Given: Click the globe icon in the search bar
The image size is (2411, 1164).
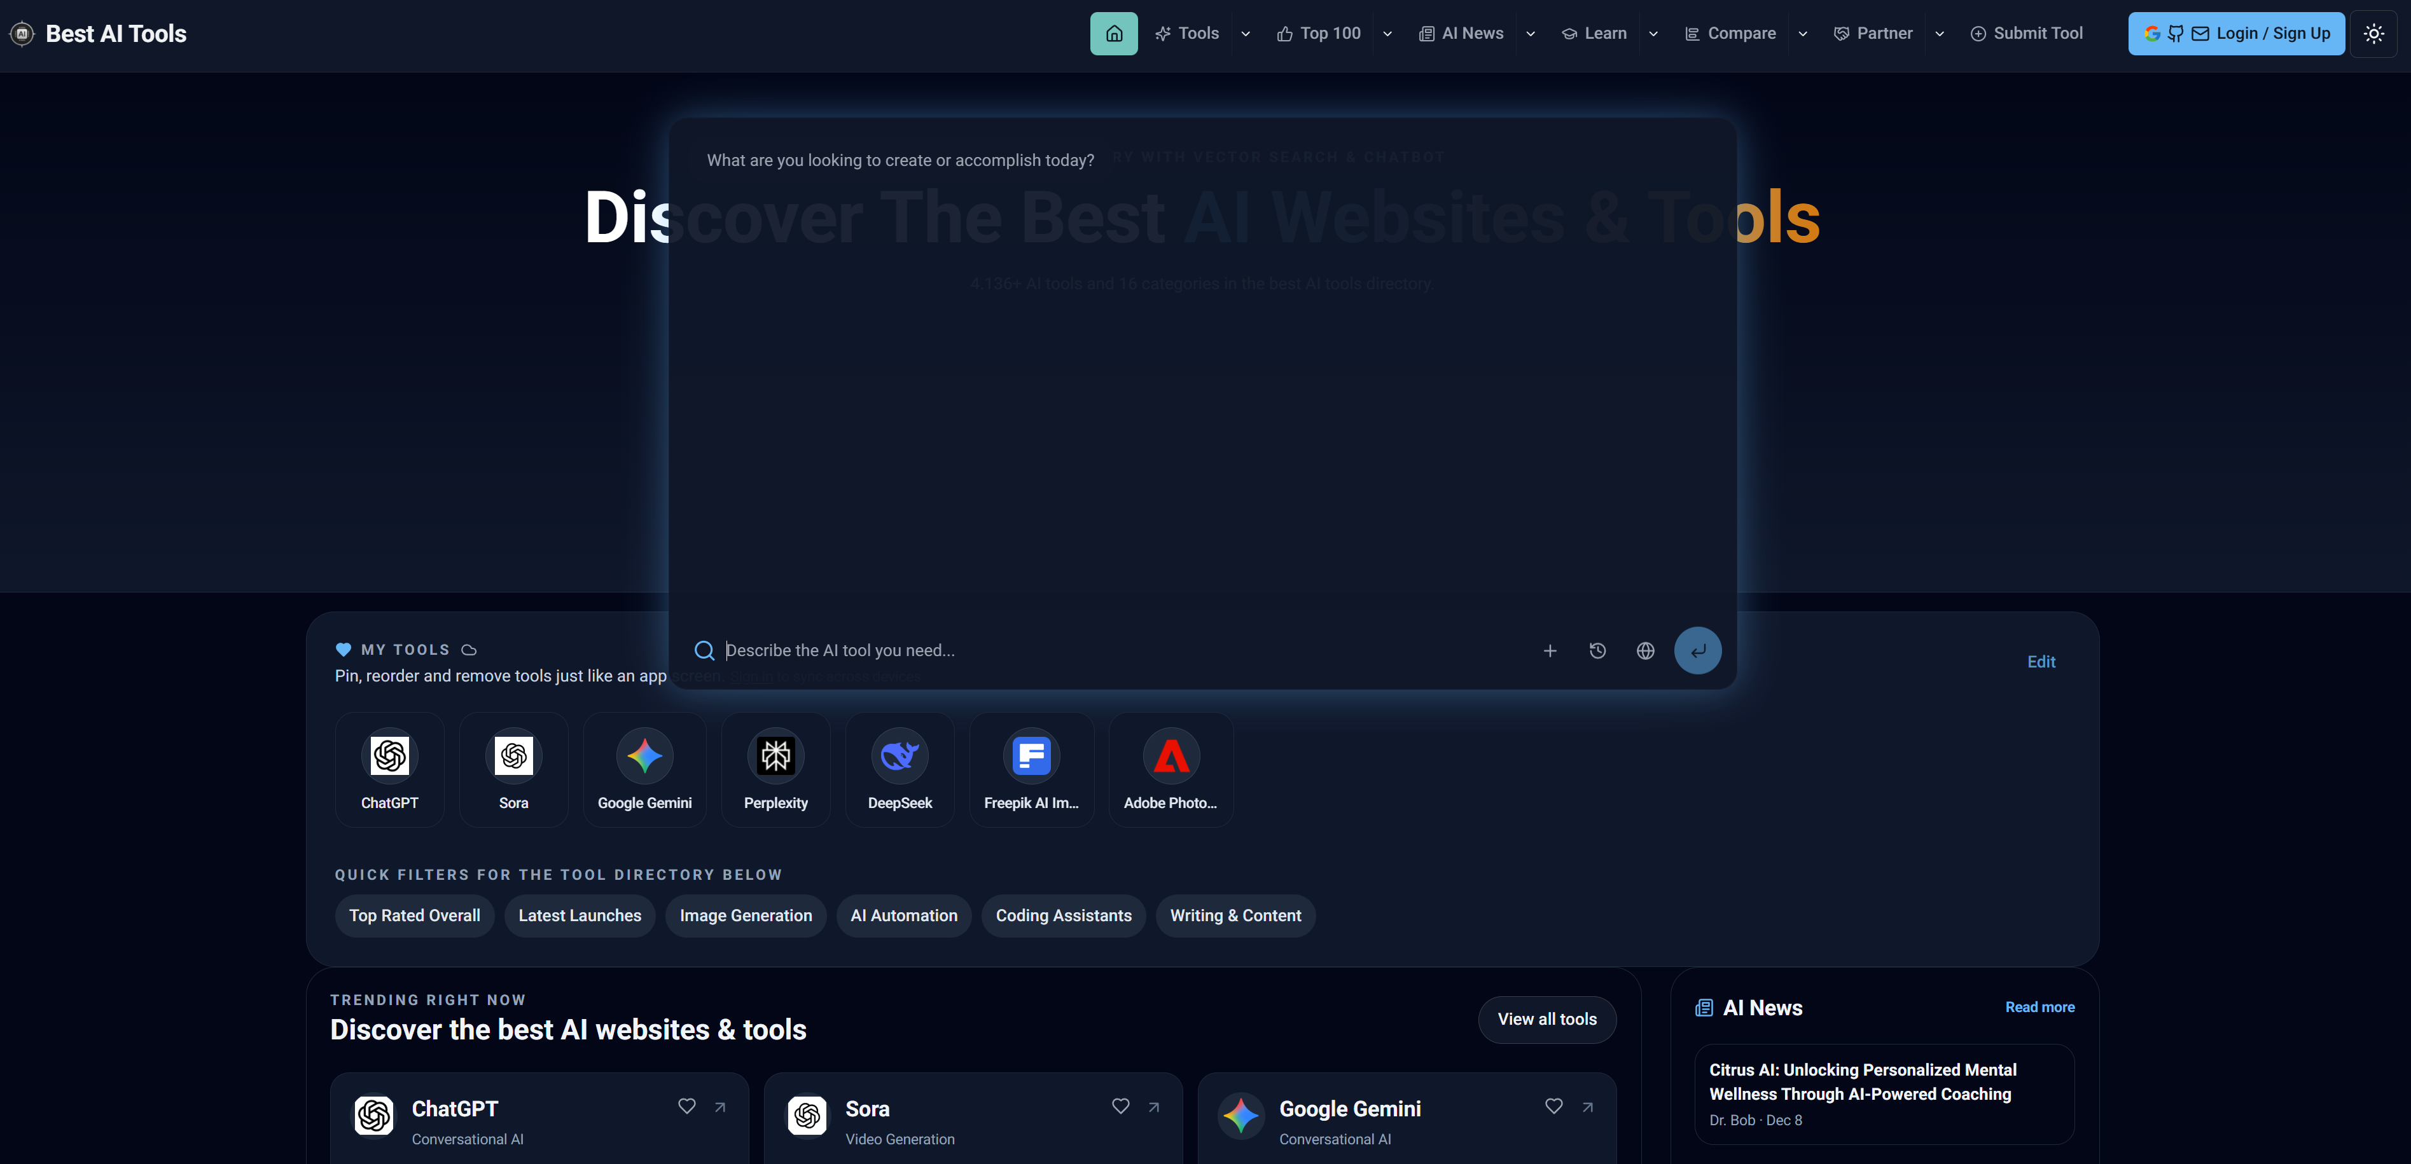Looking at the screenshot, I should pos(1645,651).
